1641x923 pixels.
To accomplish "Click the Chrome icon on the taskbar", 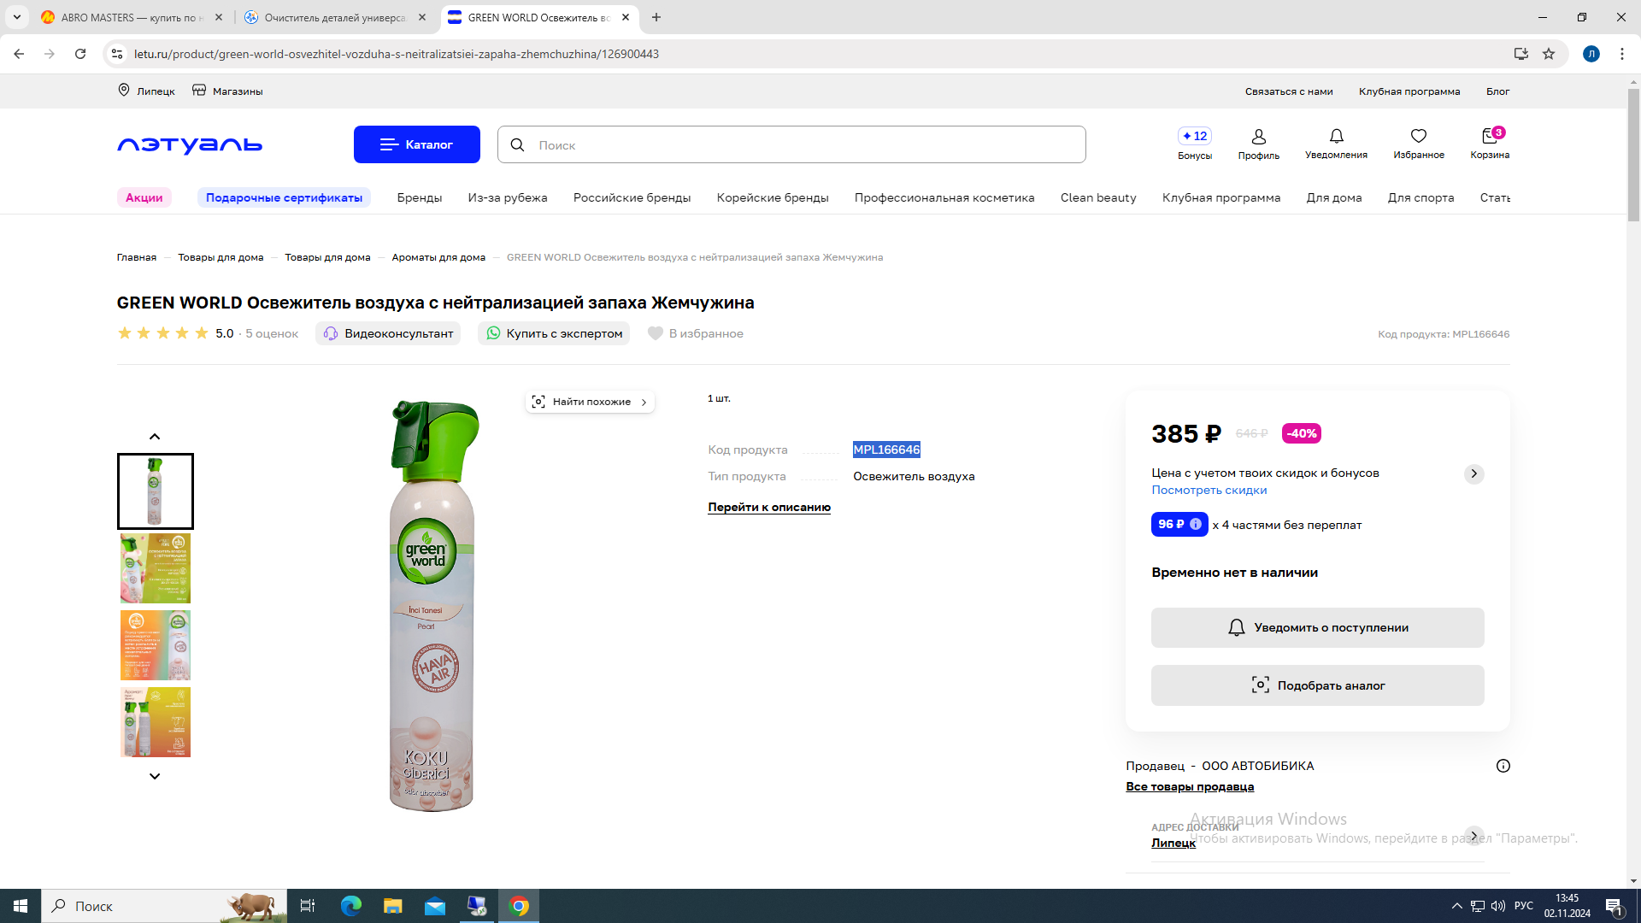I will [519, 906].
